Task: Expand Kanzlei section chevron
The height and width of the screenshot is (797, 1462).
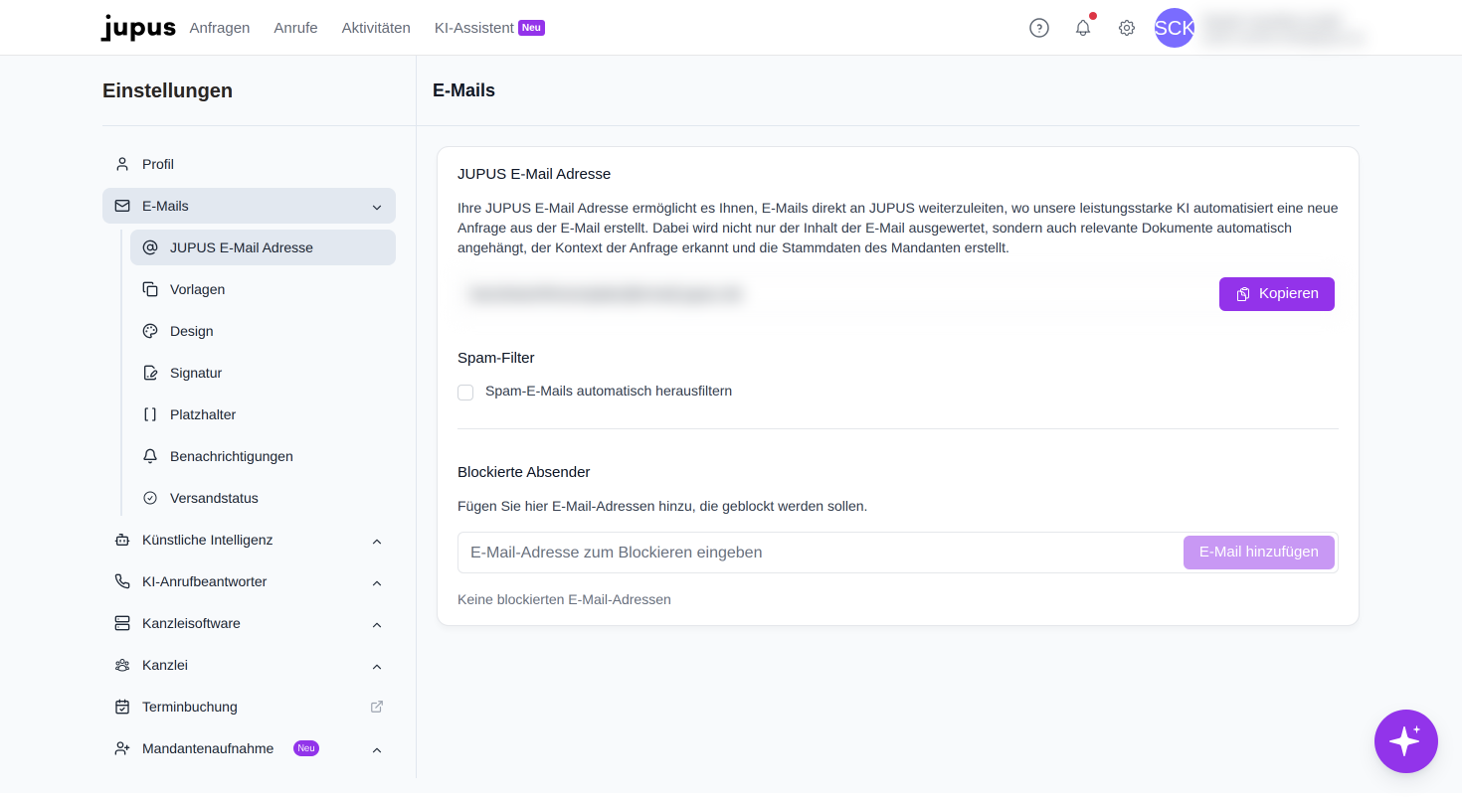Action: (x=377, y=666)
